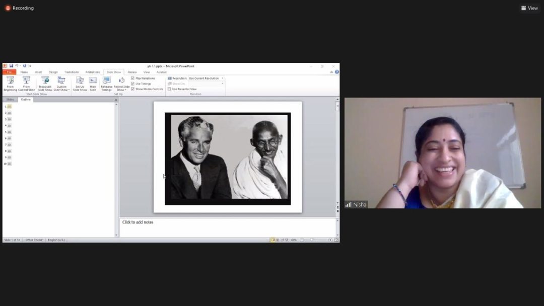544x306 pixels.
Task: Open Zoom View layout button
Action: (x=529, y=8)
